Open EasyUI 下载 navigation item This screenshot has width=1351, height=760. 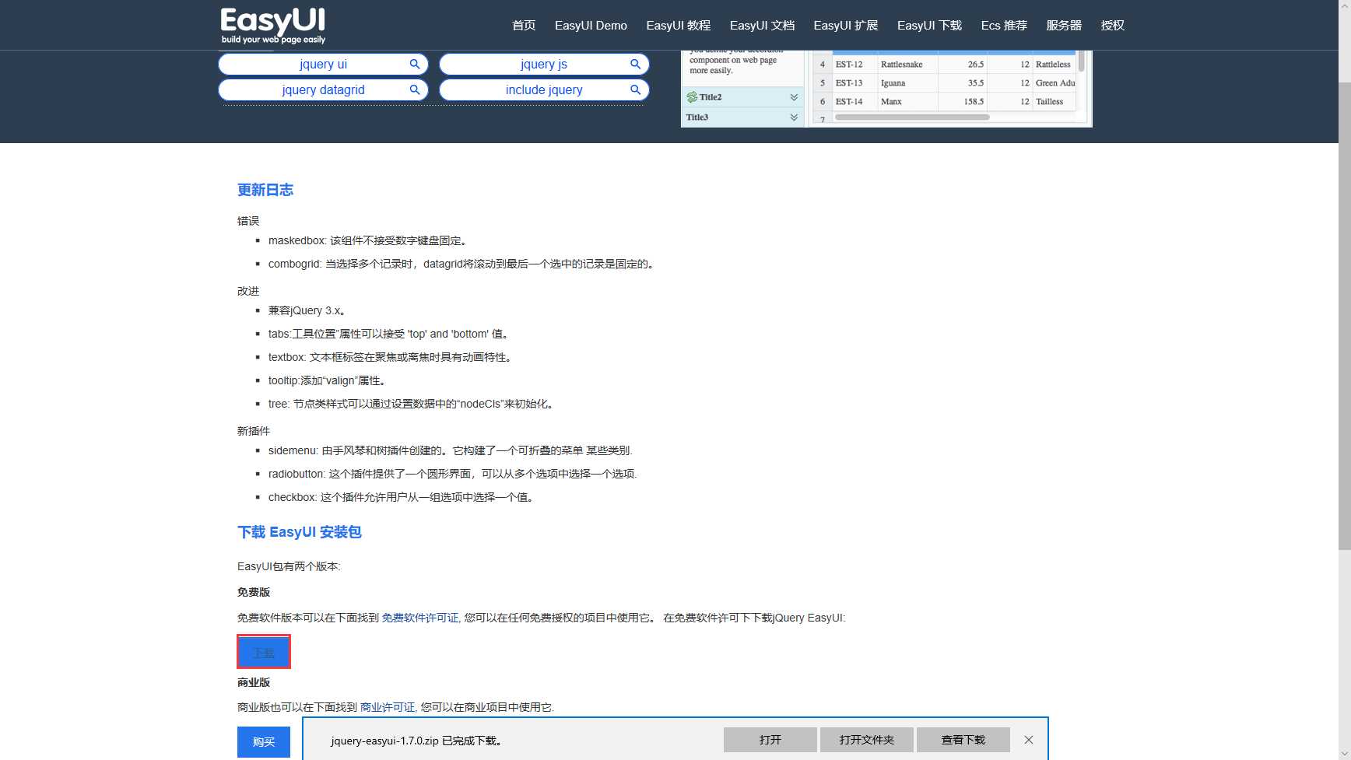[929, 25]
